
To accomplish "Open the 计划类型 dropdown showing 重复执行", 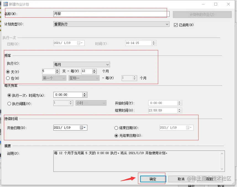I will pyautogui.click(x=111, y=24).
